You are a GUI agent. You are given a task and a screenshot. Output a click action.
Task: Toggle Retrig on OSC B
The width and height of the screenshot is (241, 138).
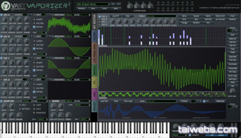click(x=34, y=49)
